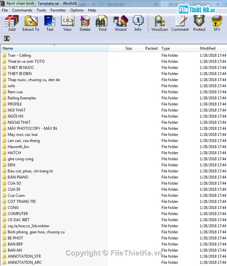Sort by the Type column header
Viewport: 227px width, 266px height.
(x=179, y=48)
